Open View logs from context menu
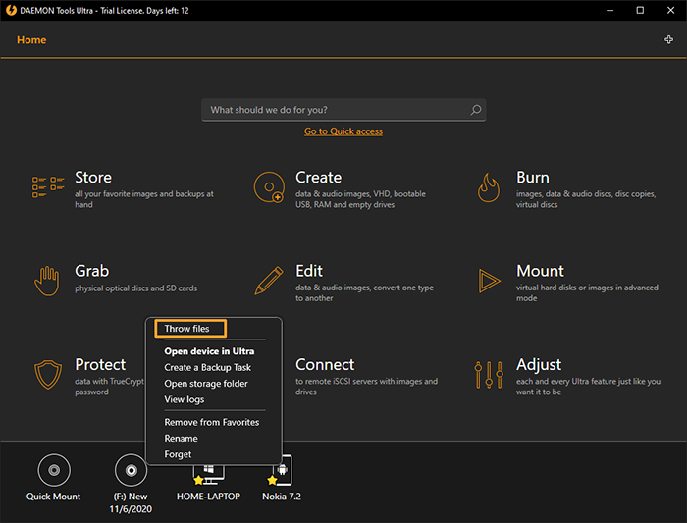The height and width of the screenshot is (523, 687). [185, 399]
